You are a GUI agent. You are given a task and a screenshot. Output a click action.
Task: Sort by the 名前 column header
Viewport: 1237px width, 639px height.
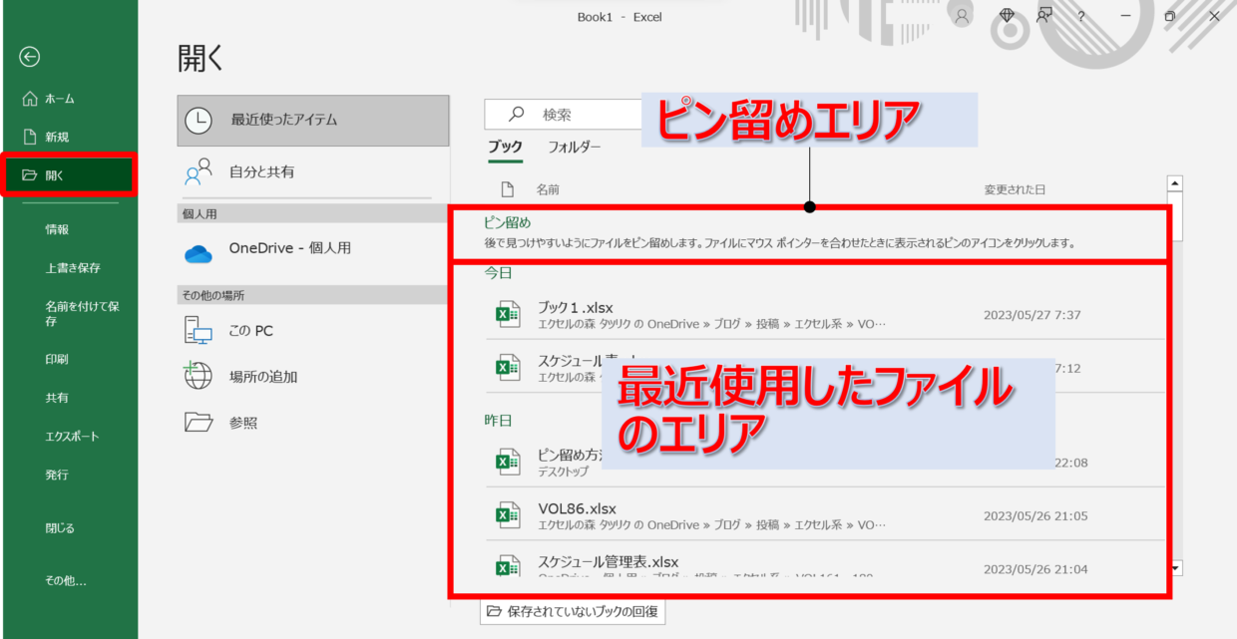tap(548, 189)
